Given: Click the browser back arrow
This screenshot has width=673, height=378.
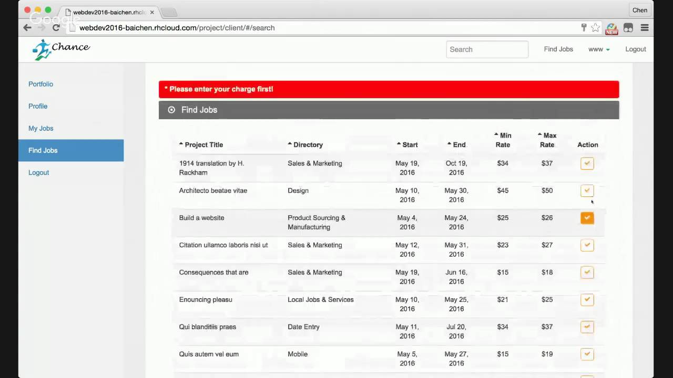Looking at the screenshot, I should [x=27, y=28].
